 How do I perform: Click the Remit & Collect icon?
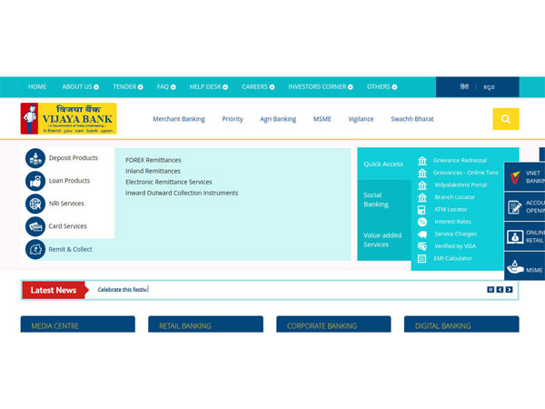[x=35, y=249]
